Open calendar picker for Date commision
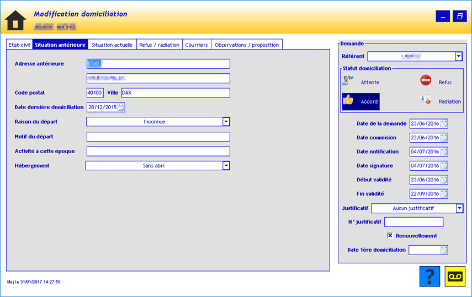This screenshot has height=297, width=472. pos(444,138)
